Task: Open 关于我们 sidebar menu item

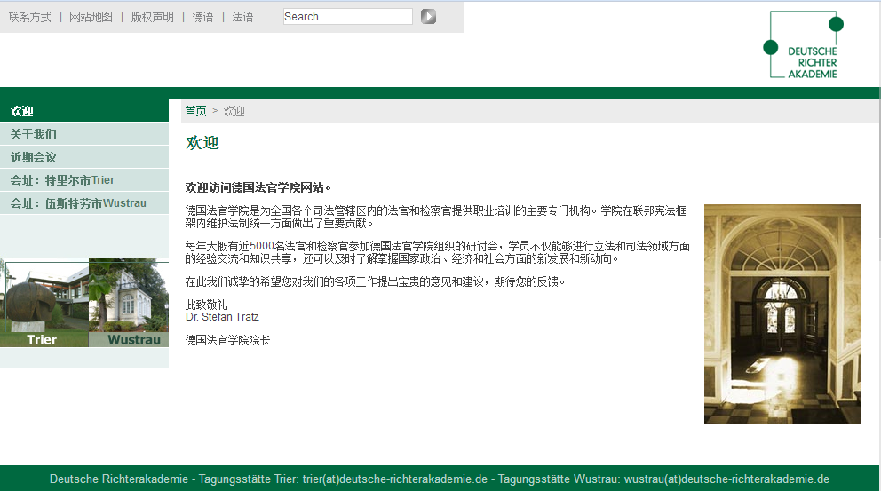Action: tap(33, 134)
